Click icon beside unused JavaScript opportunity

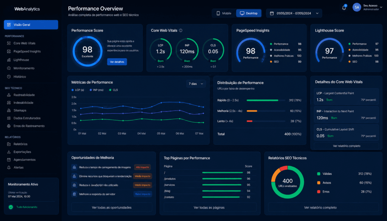click(74, 185)
